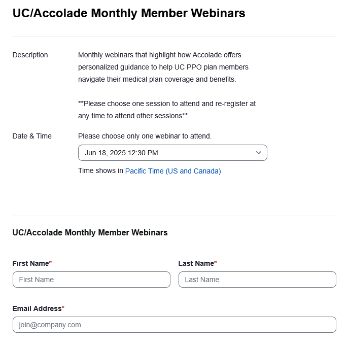Click the page title UC/Accolade Monthly Member Webinars
Screen dimensions: 349x347
coord(129,14)
